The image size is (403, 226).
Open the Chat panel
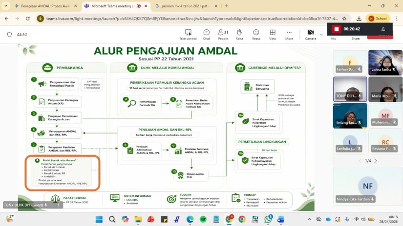[x=206, y=35]
